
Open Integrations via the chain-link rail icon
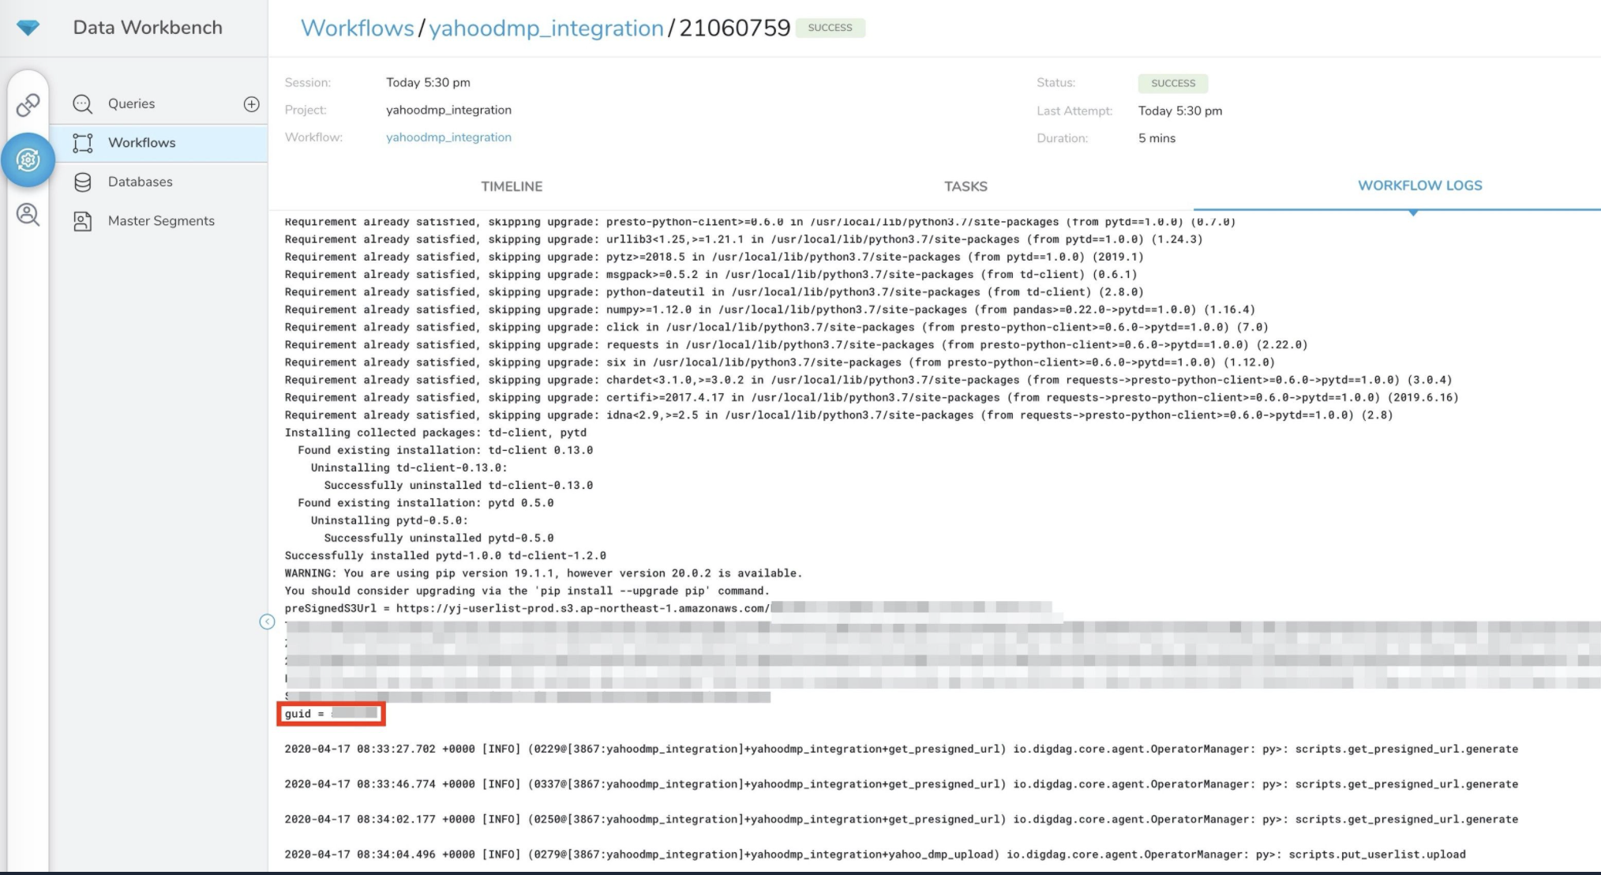28,104
